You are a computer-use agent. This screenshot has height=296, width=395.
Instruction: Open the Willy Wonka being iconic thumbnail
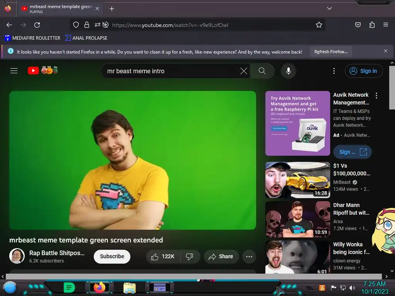[297, 257]
